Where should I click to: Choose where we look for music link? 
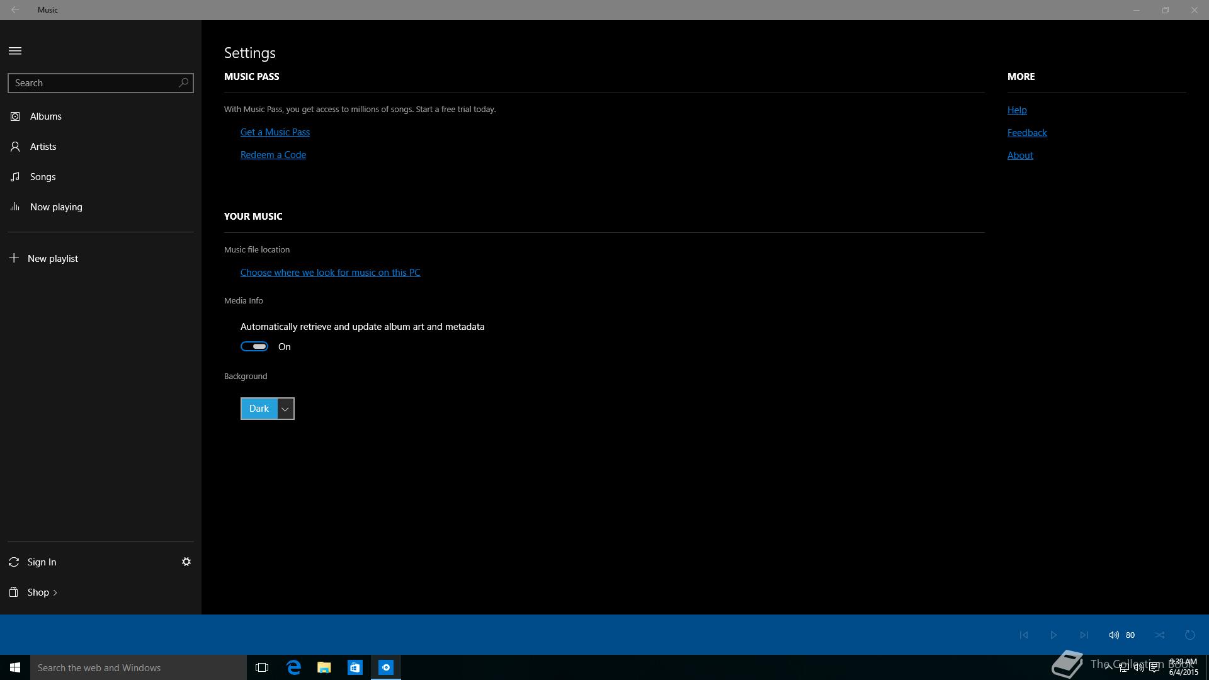(x=330, y=273)
